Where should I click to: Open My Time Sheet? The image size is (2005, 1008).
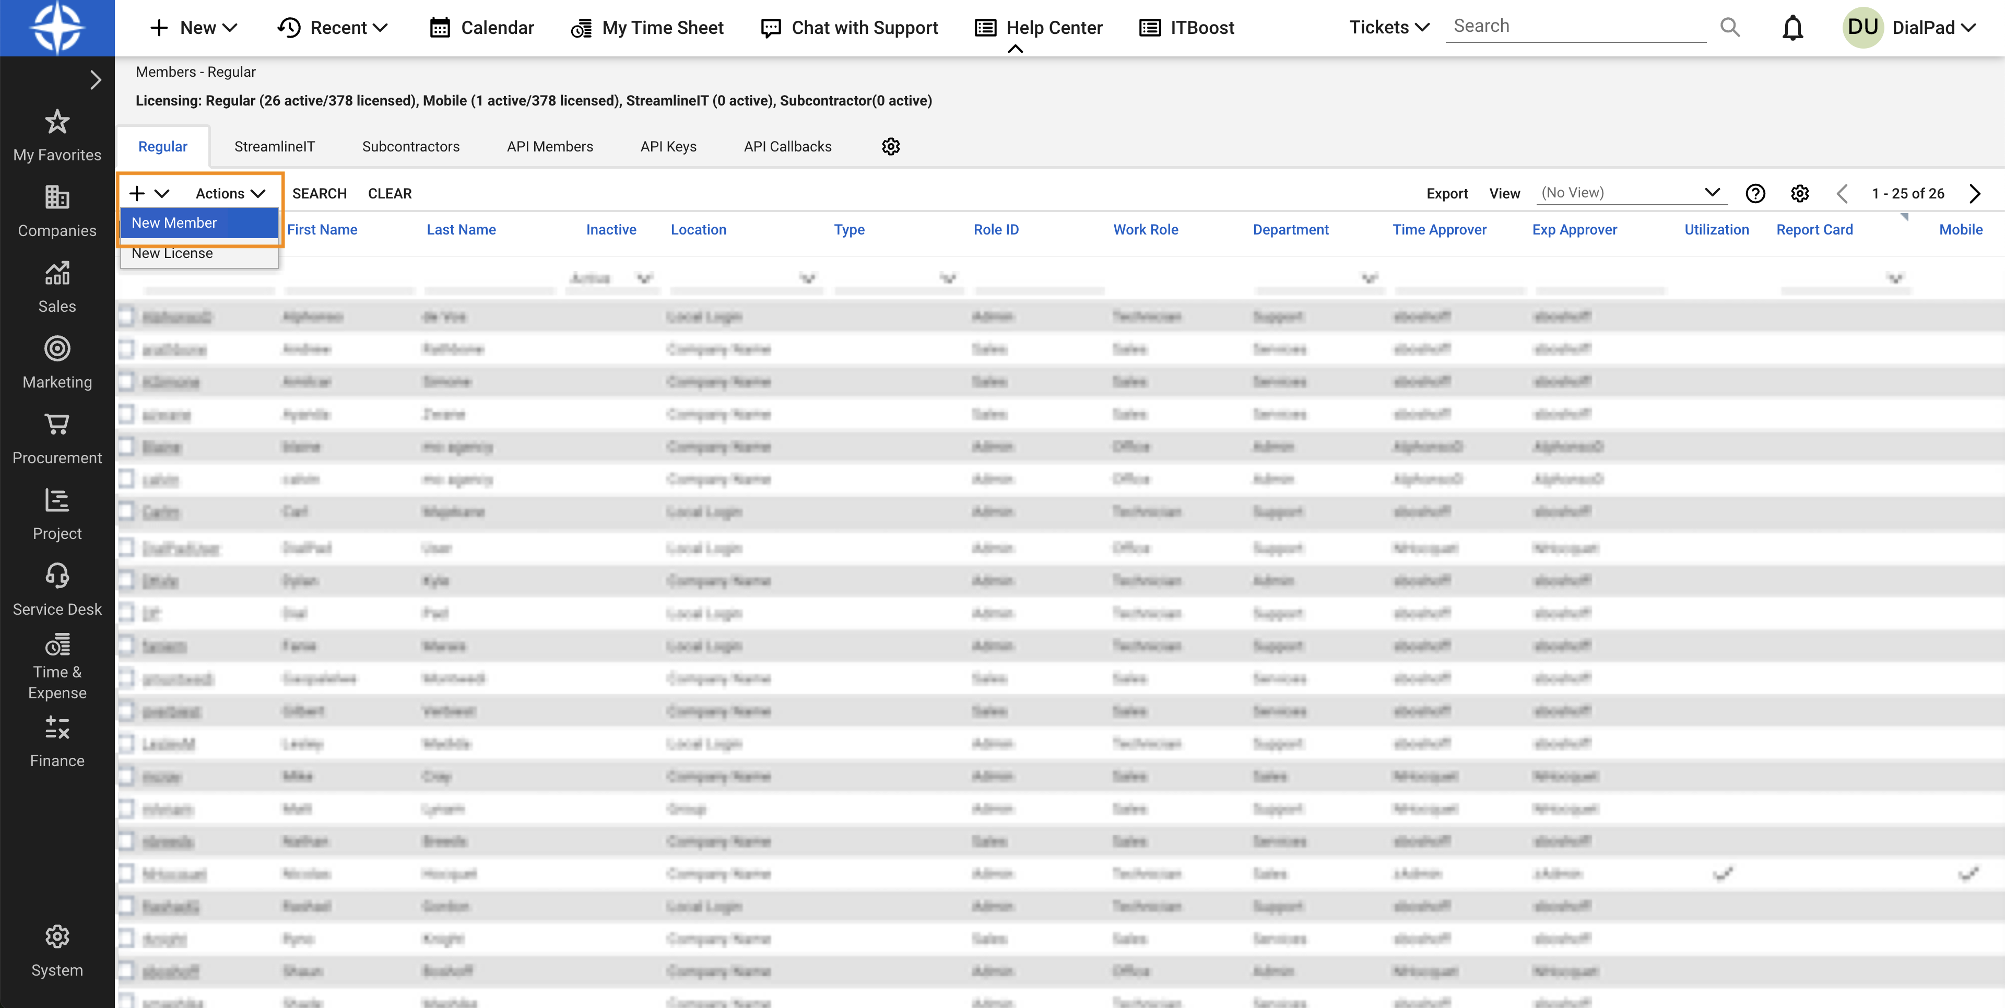point(647,28)
